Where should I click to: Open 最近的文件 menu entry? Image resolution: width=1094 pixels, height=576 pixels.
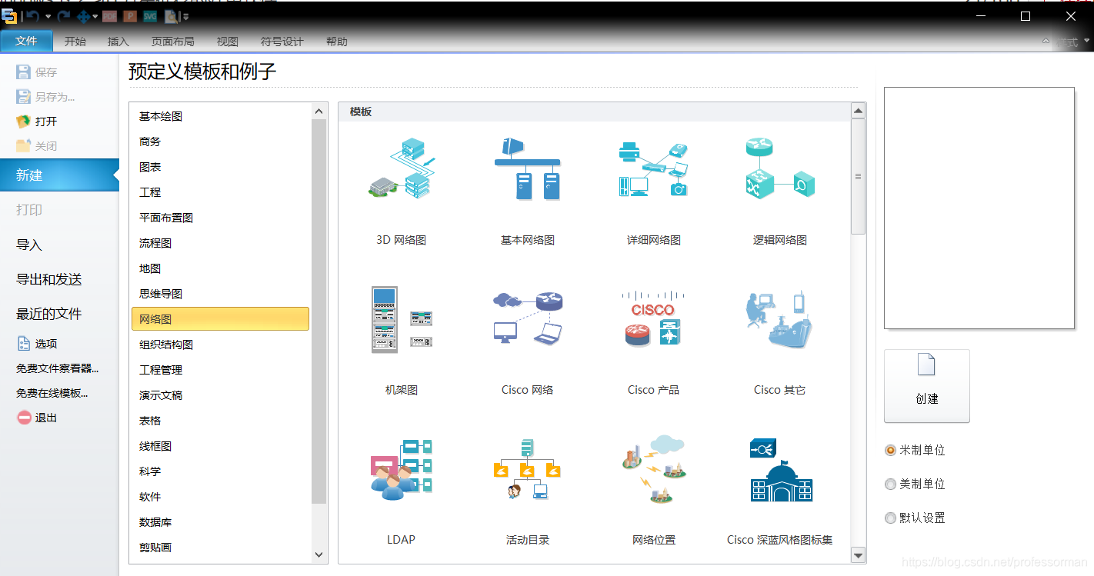pos(49,314)
